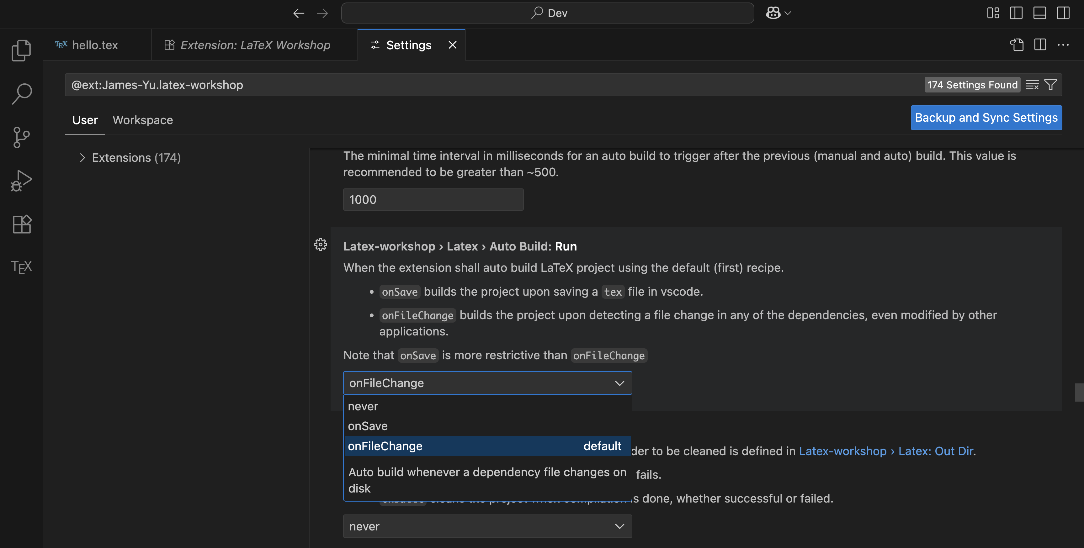Click the gear icon for Auto Build Run
The width and height of the screenshot is (1084, 548).
coord(321,245)
